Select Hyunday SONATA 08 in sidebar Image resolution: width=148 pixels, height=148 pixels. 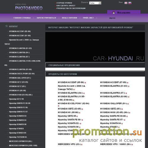click(x=18, y=124)
